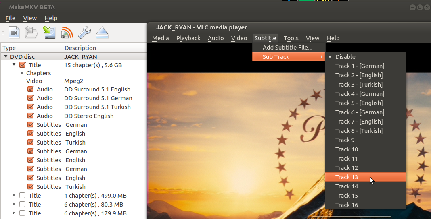Uncheck the 15 chapter(s) Title checkbox

coord(22,65)
